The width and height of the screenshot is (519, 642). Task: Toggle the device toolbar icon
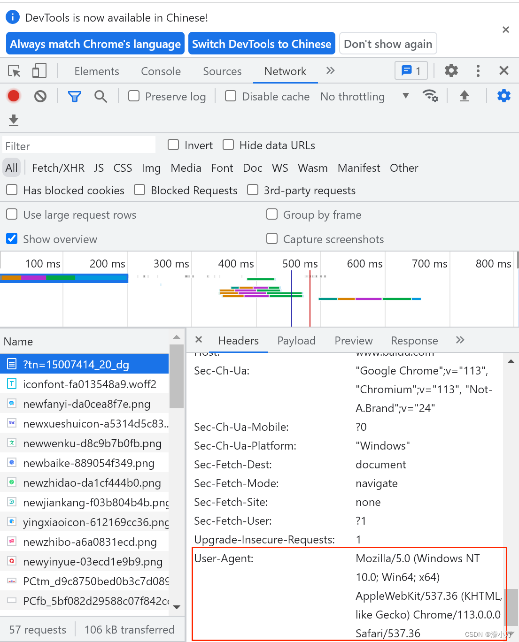click(x=39, y=71)
